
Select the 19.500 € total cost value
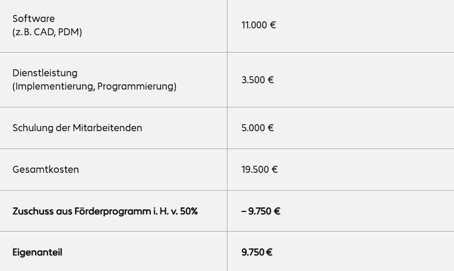tap(260, 170)
